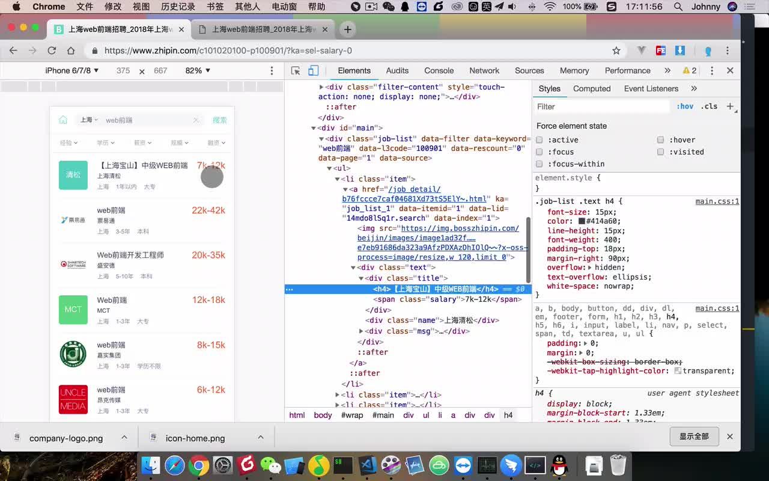Open device toolbar more options menu
The height and width of the screenshot is (481, 769).
272,70
